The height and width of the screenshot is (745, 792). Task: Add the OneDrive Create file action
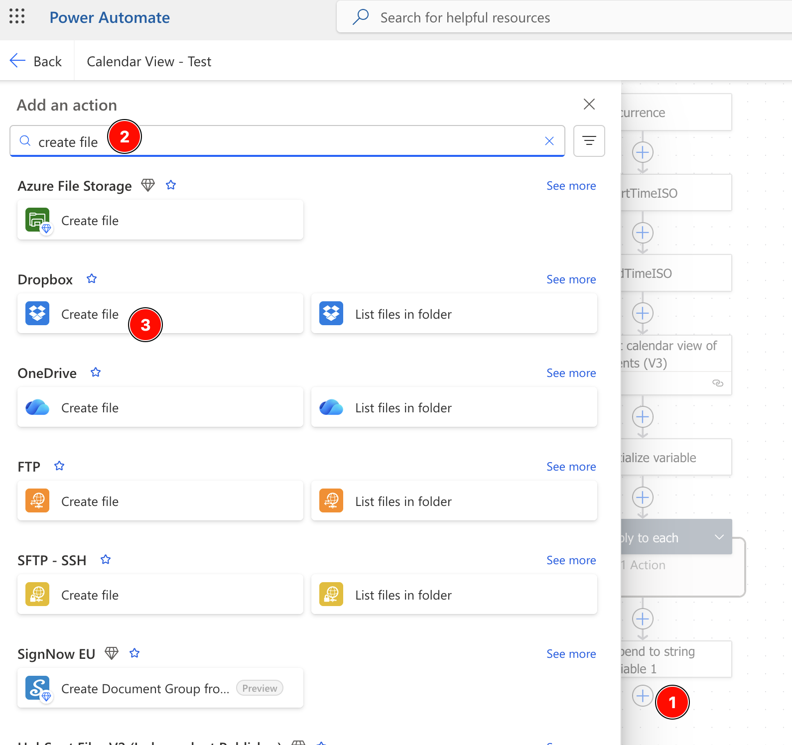point(160,407)
